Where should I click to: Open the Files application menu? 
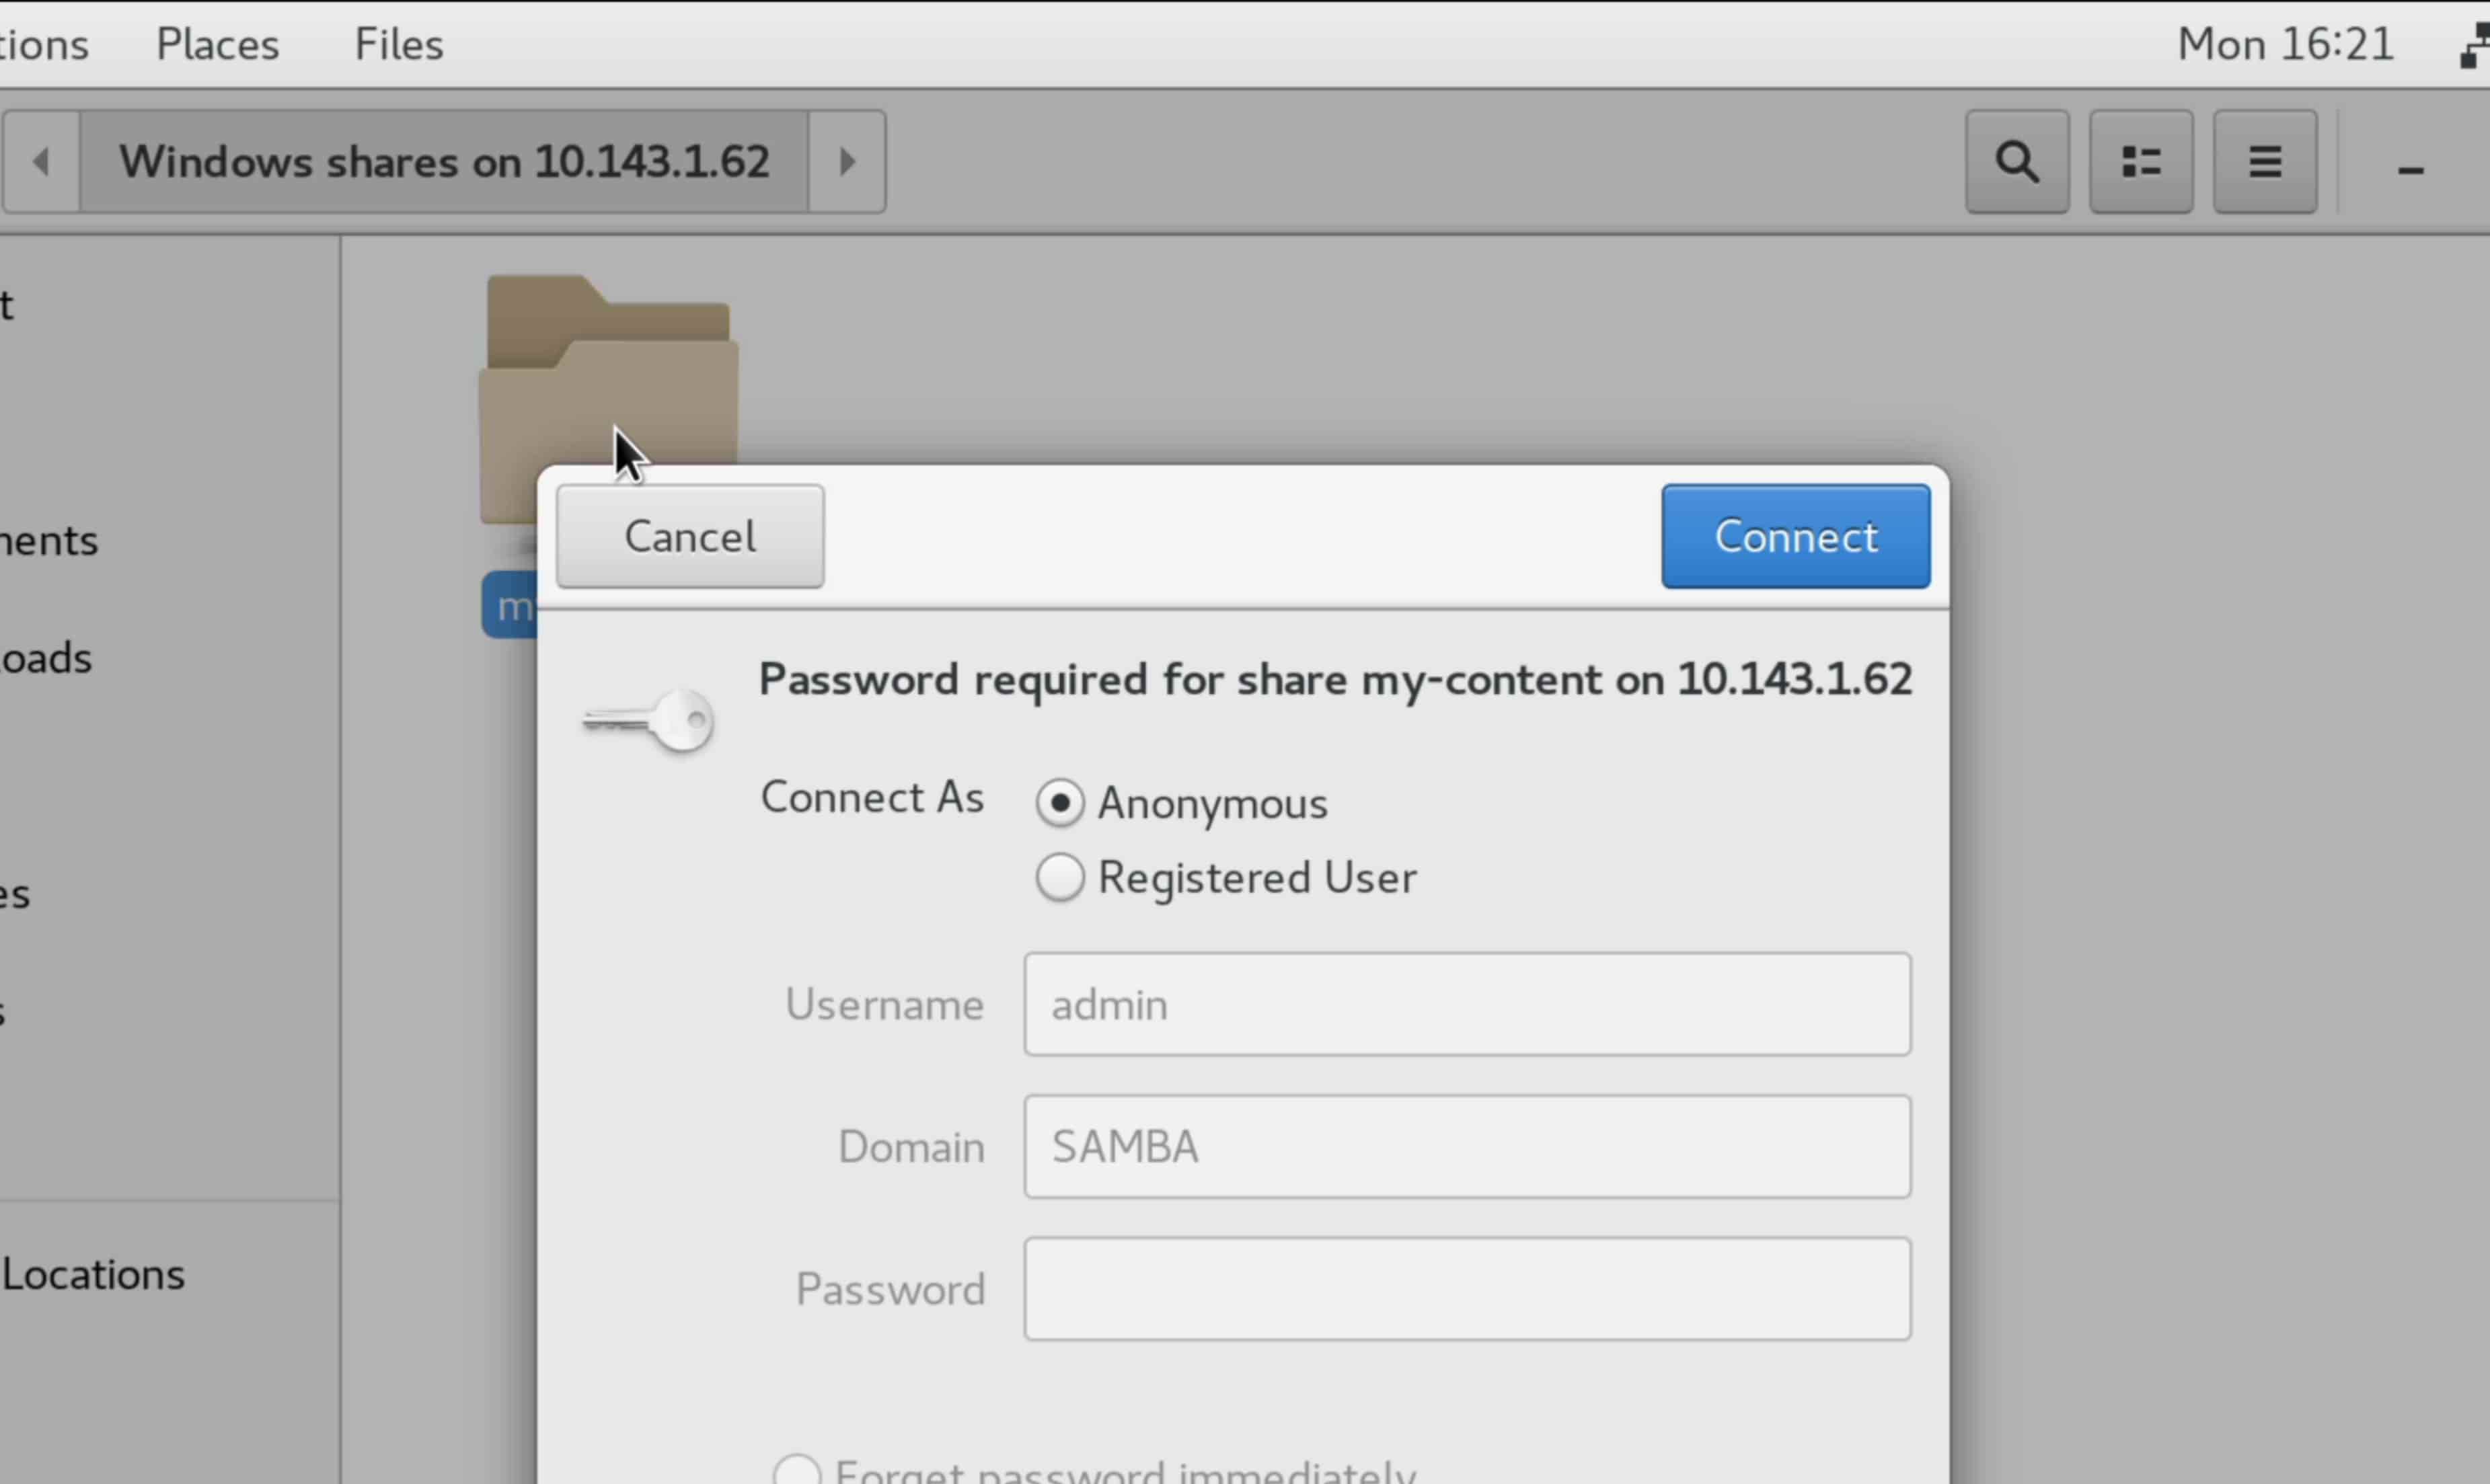click(399, 45)
